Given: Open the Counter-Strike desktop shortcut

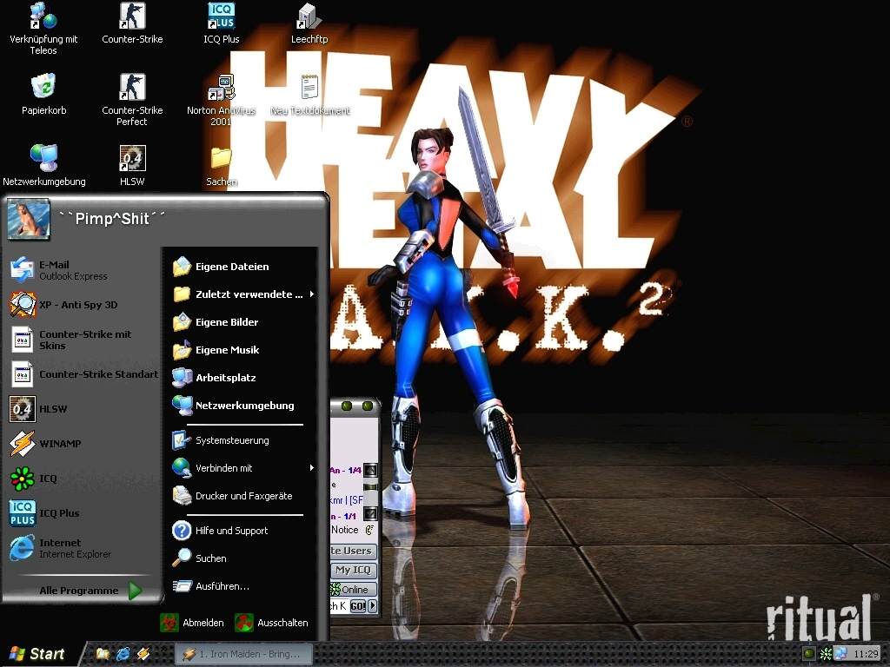Looking at the screenshot, I should click(132, 23).
